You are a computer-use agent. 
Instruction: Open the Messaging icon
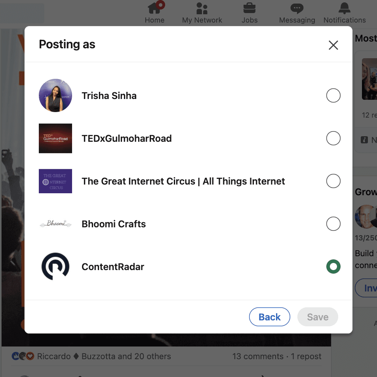pyautogui.click(x=297, y=8)
